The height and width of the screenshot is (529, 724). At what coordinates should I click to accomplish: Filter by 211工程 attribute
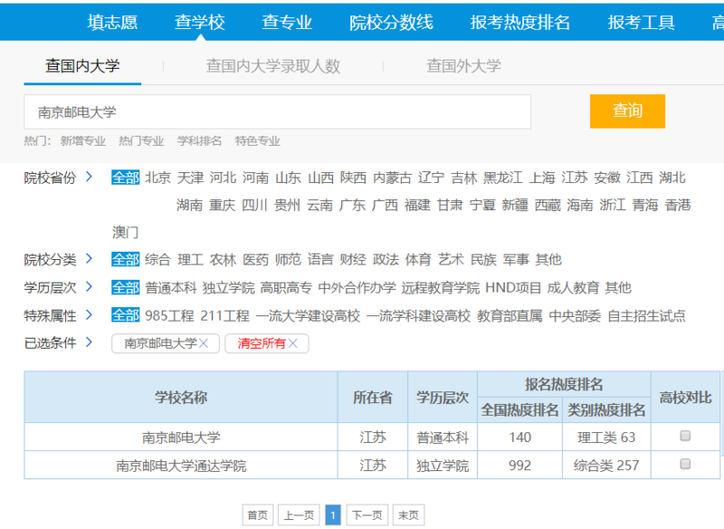(224, 316)
